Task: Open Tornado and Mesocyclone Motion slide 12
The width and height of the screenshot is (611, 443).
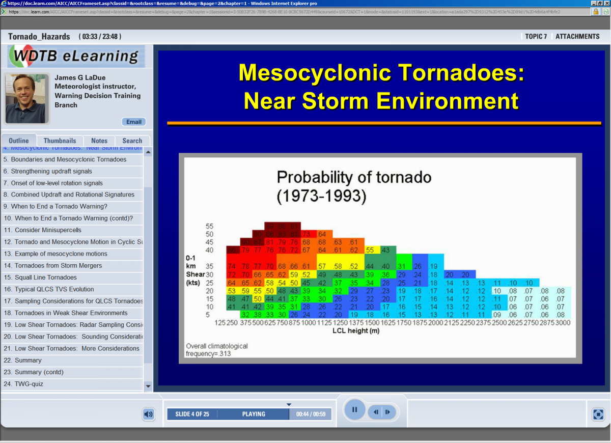Action: pyautogui.click(x=72, y=242)
